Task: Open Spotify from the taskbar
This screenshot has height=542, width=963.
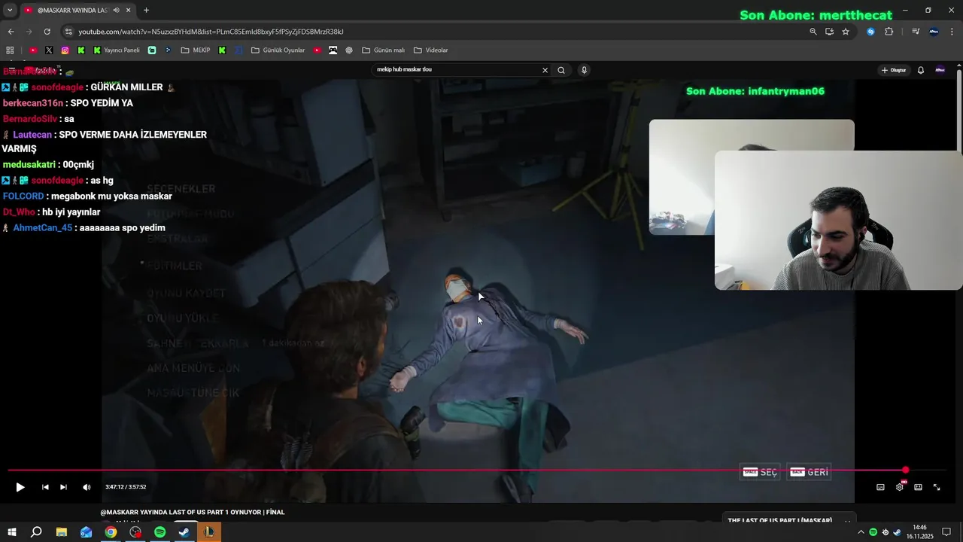Action: [159, 532]
